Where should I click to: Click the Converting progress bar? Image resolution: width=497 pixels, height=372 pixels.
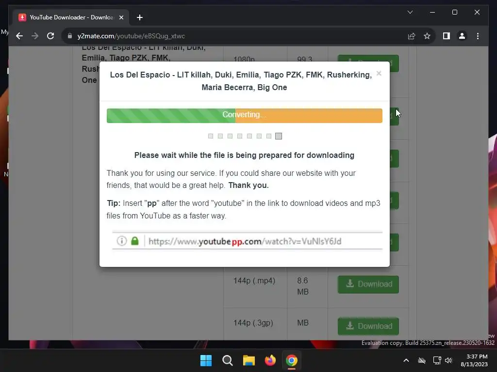click(x=245, y=115)
